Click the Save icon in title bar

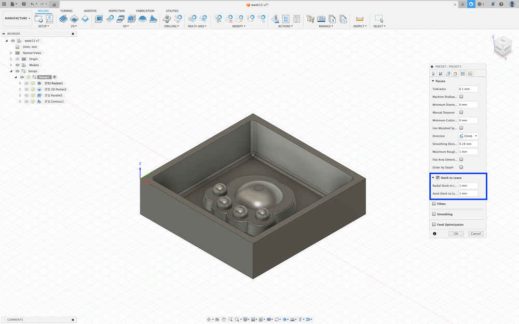click(23, 4)
